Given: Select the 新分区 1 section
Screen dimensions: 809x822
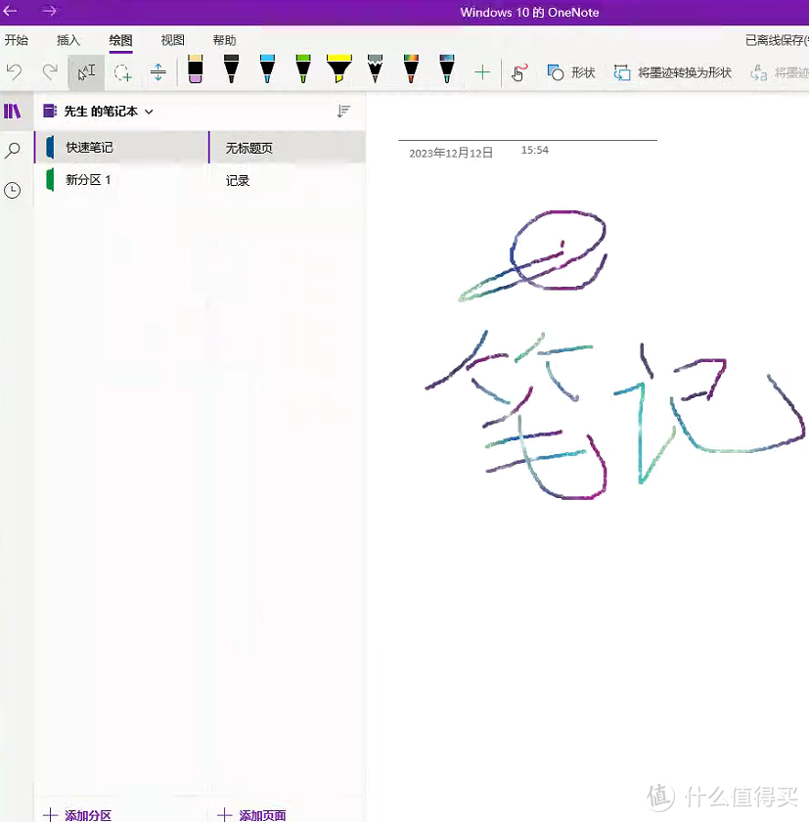Looking at the screenshot, I should (x=121, y=180).
